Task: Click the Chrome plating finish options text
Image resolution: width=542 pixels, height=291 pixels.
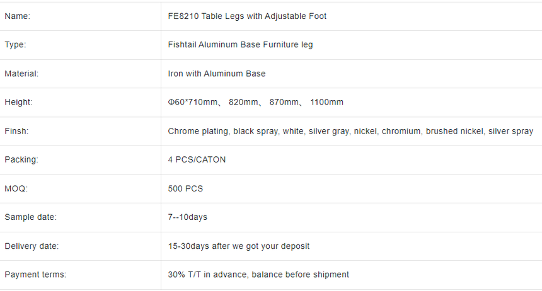Action: [350, 131]
